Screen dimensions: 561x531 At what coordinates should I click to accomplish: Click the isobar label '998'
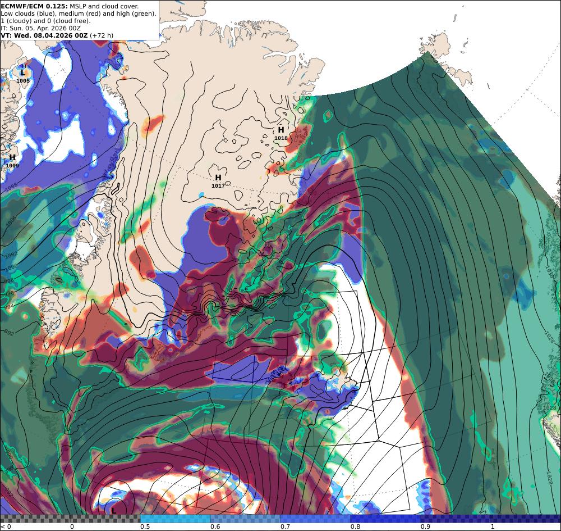tap(10, 280)
